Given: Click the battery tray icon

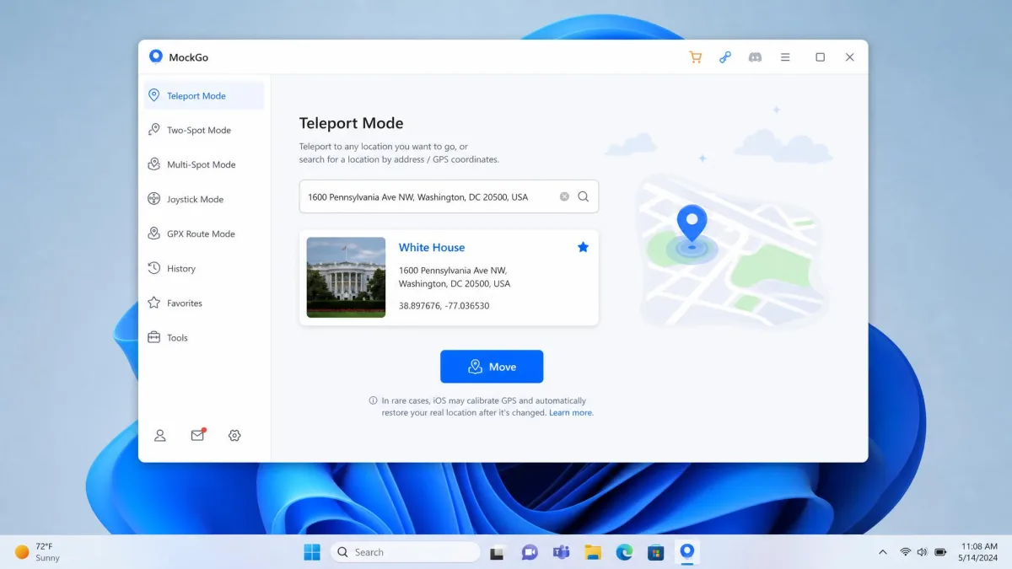Looking at the screenshot, I should (x=940, y=552).
